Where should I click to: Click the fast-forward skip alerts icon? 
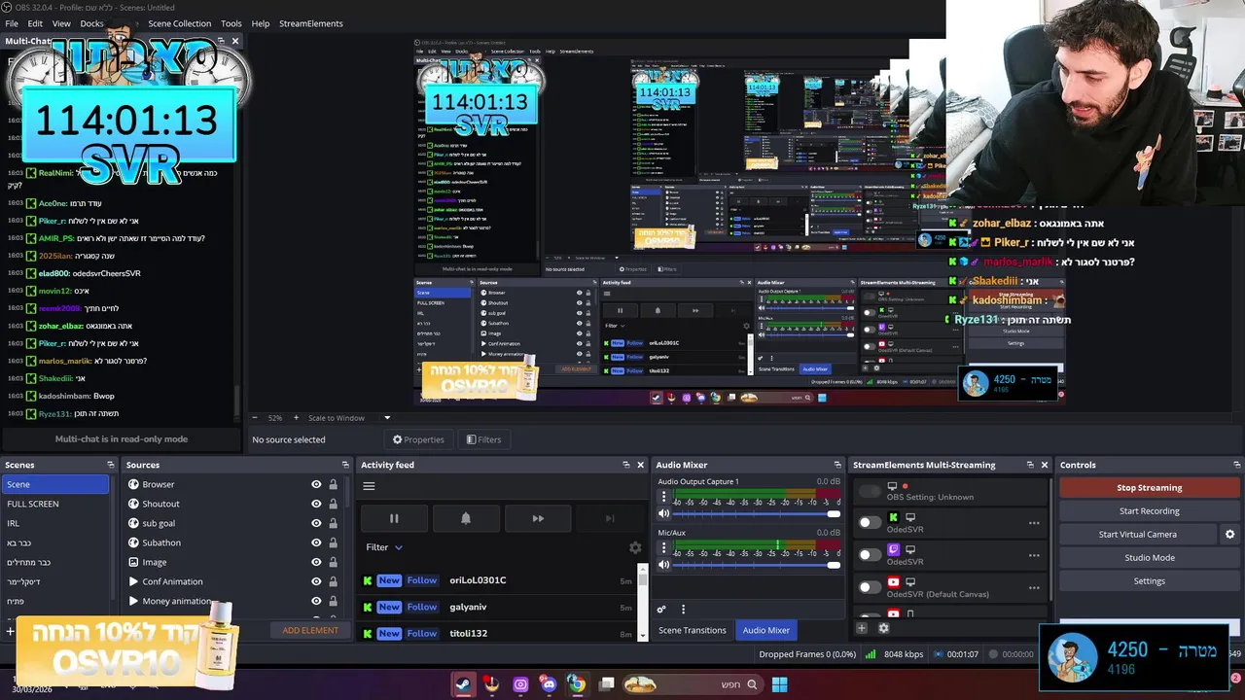(x=538, y=518)
